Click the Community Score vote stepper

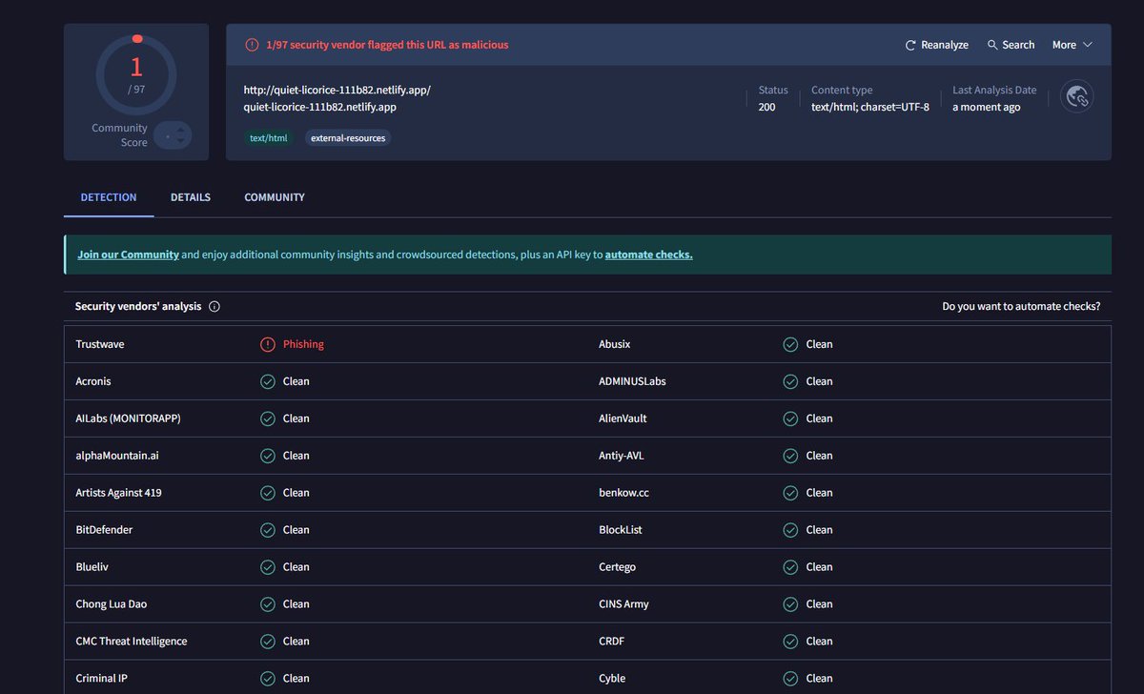coord(173,135)
